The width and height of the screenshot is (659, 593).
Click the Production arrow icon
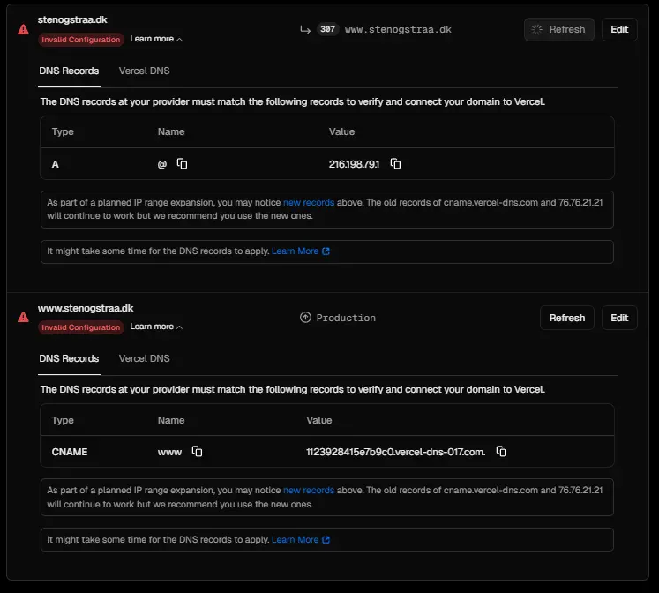(x=305, y=318)
